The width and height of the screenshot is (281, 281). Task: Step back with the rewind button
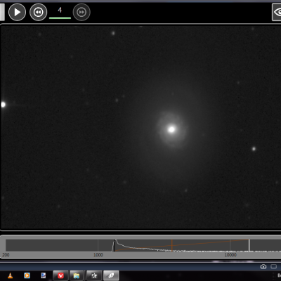[39, 12]
